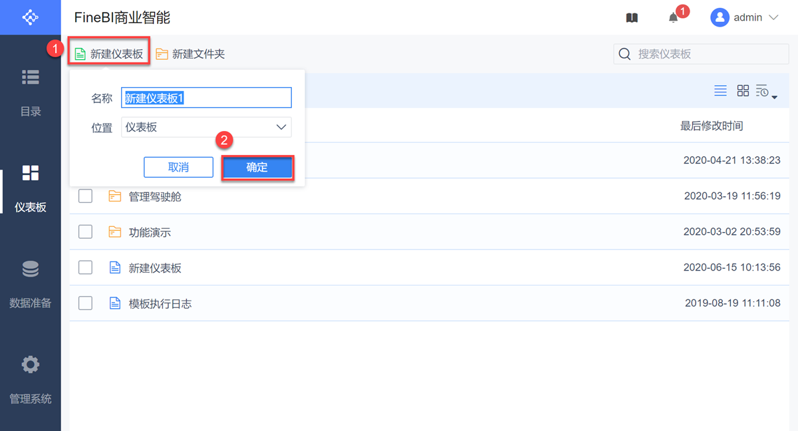Viewport: 798px width, 431px height.
Task: Click the 确定 button
Action: pyautogui.click(x=257, y=168)
